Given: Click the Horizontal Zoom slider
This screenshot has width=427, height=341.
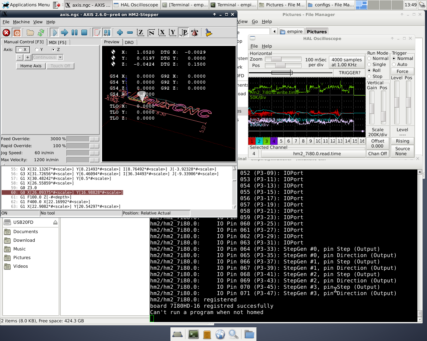Looking at the screenshot, I should tap(283, 59).
